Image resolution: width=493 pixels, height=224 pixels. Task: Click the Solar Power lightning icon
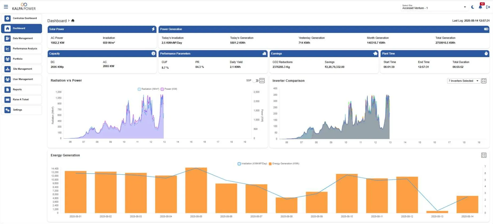point(153,29)
